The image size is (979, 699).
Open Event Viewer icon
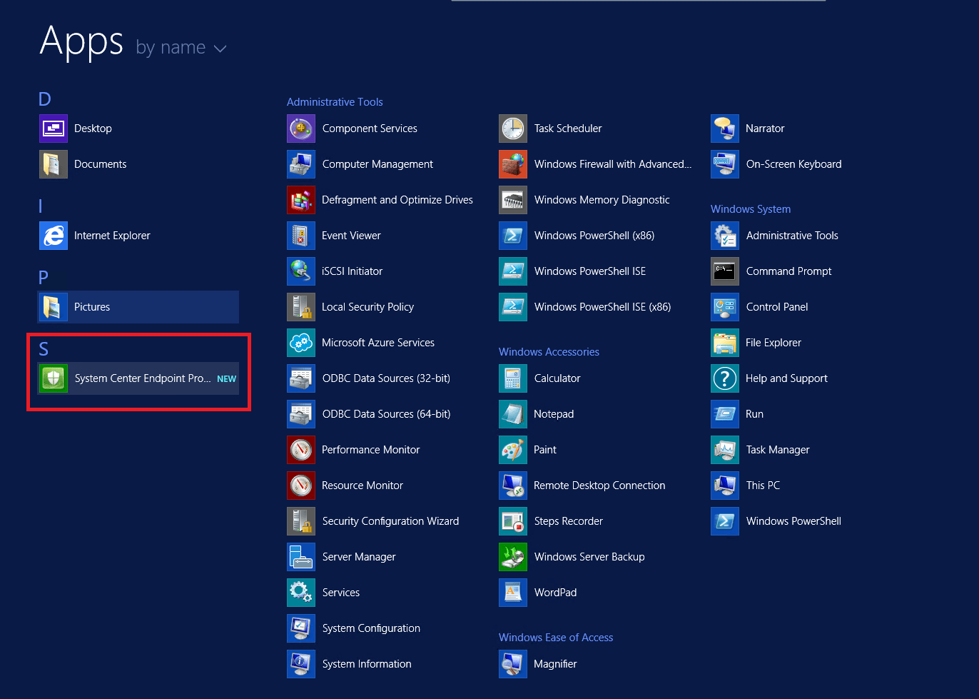tap(301, 236)
